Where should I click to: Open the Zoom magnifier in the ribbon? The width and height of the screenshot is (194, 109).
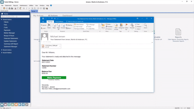pyautogui.click(x=145, y=26)
